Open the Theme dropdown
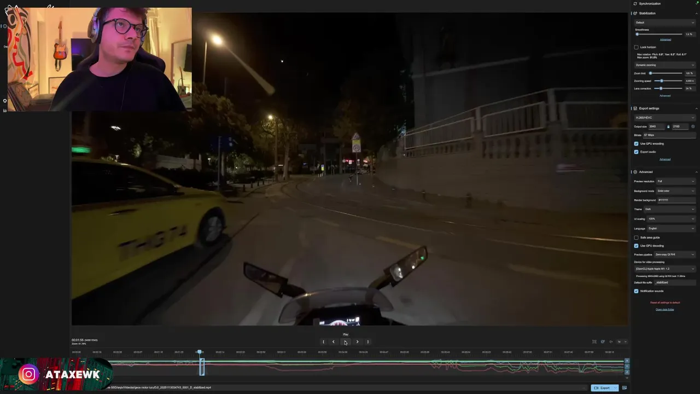The width and height of the screenshot is (700, 394). 669,209
